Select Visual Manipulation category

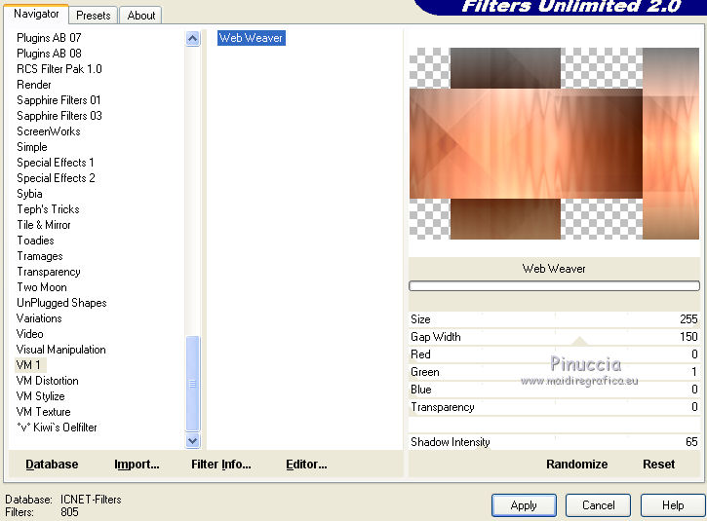(x=60, y=350)
